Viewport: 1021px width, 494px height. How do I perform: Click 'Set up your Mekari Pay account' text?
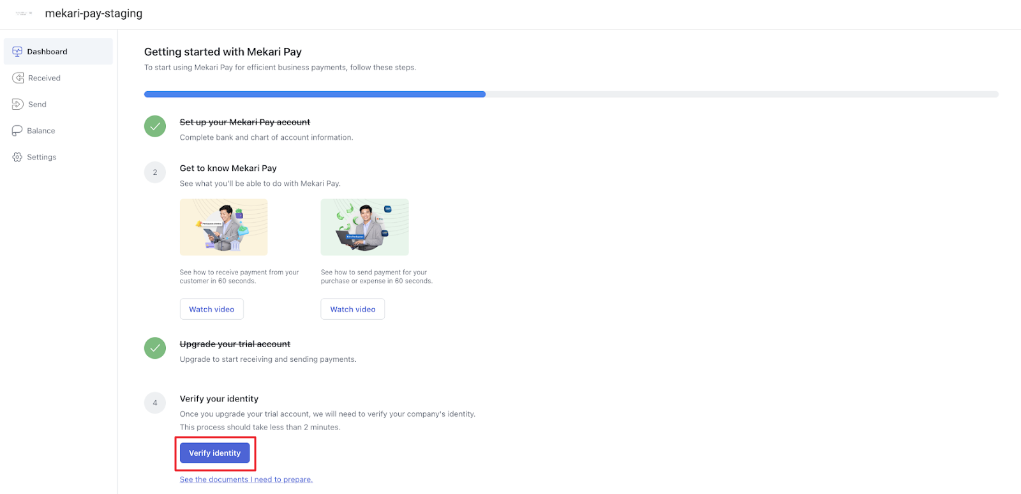tap(245, 122)
